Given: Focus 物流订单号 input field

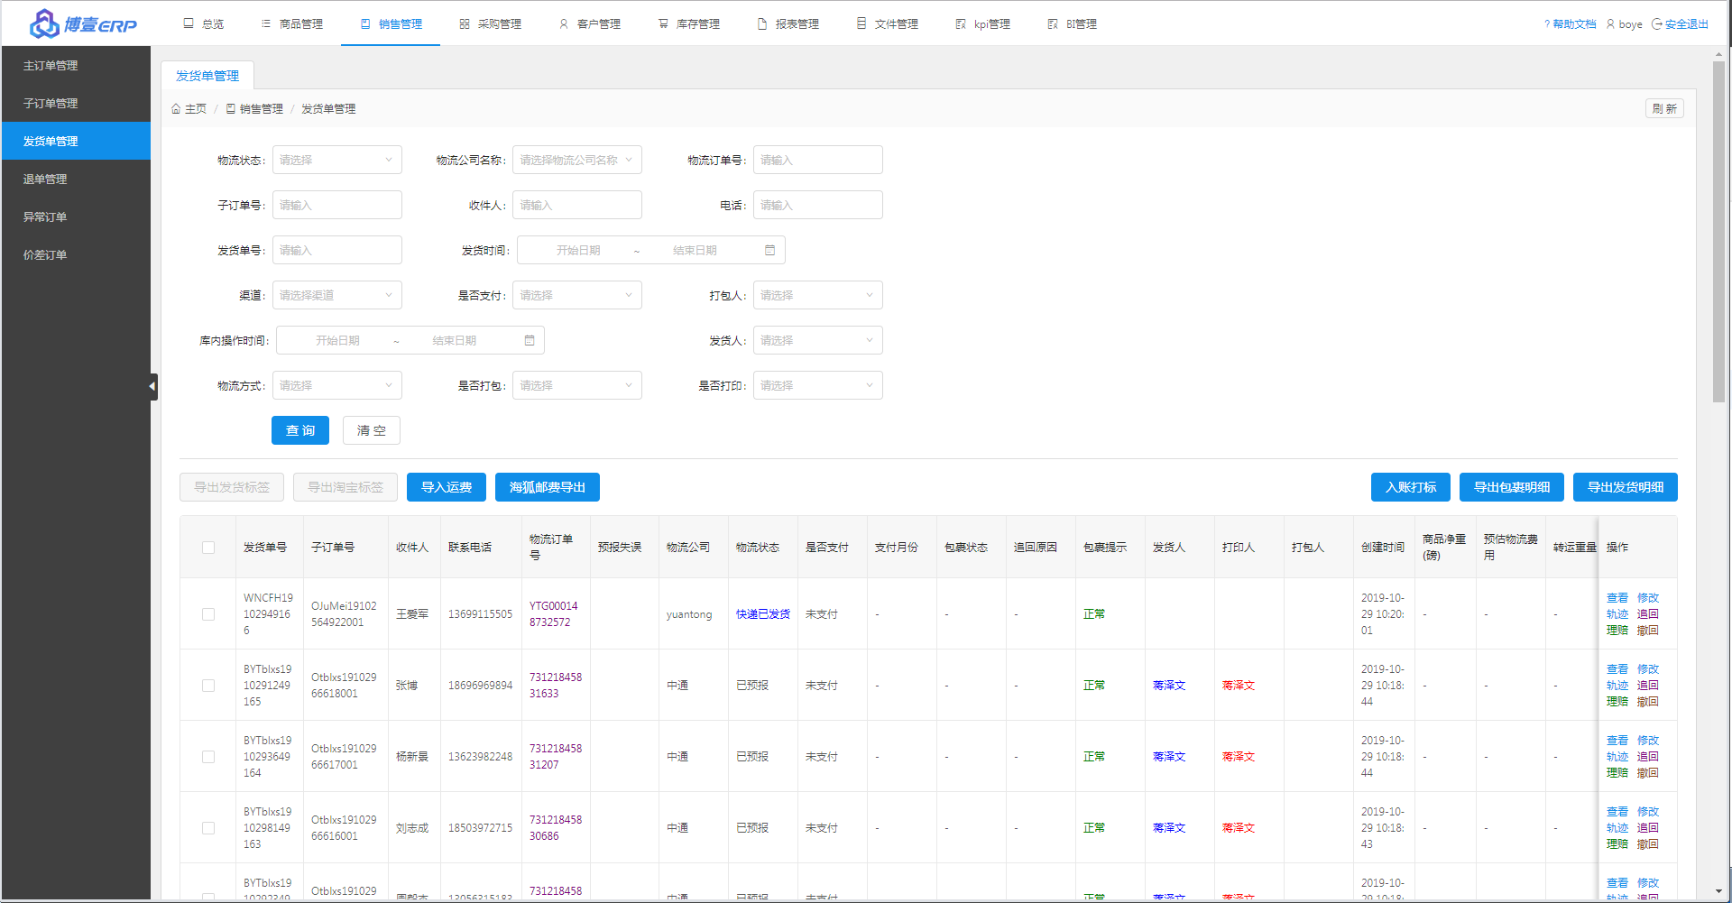Looking at the screenshot, I should coord(818,160).
